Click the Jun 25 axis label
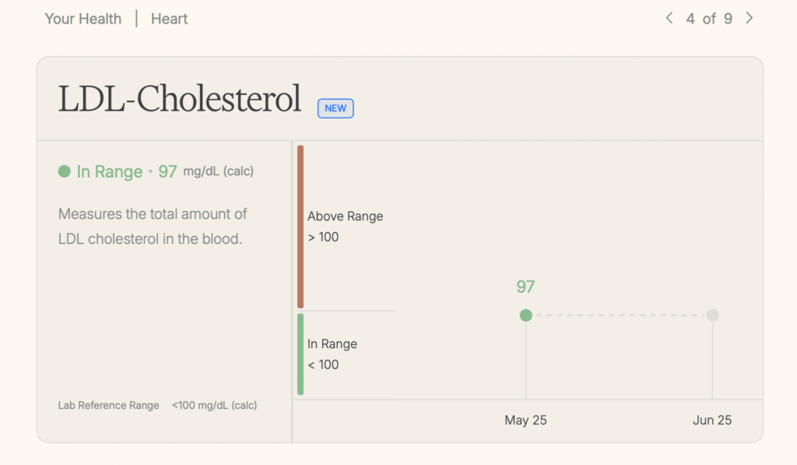This screenshot has width=797, height=465. click(712, 421)
